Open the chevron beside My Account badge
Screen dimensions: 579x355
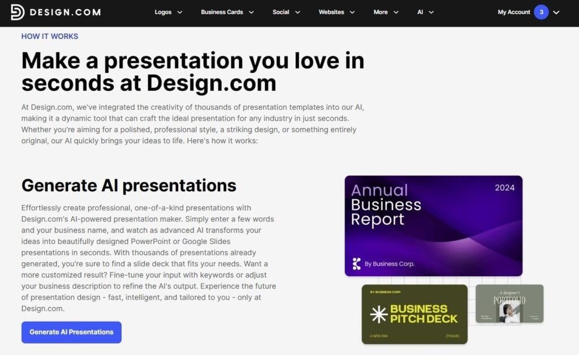tap(556, 12)
